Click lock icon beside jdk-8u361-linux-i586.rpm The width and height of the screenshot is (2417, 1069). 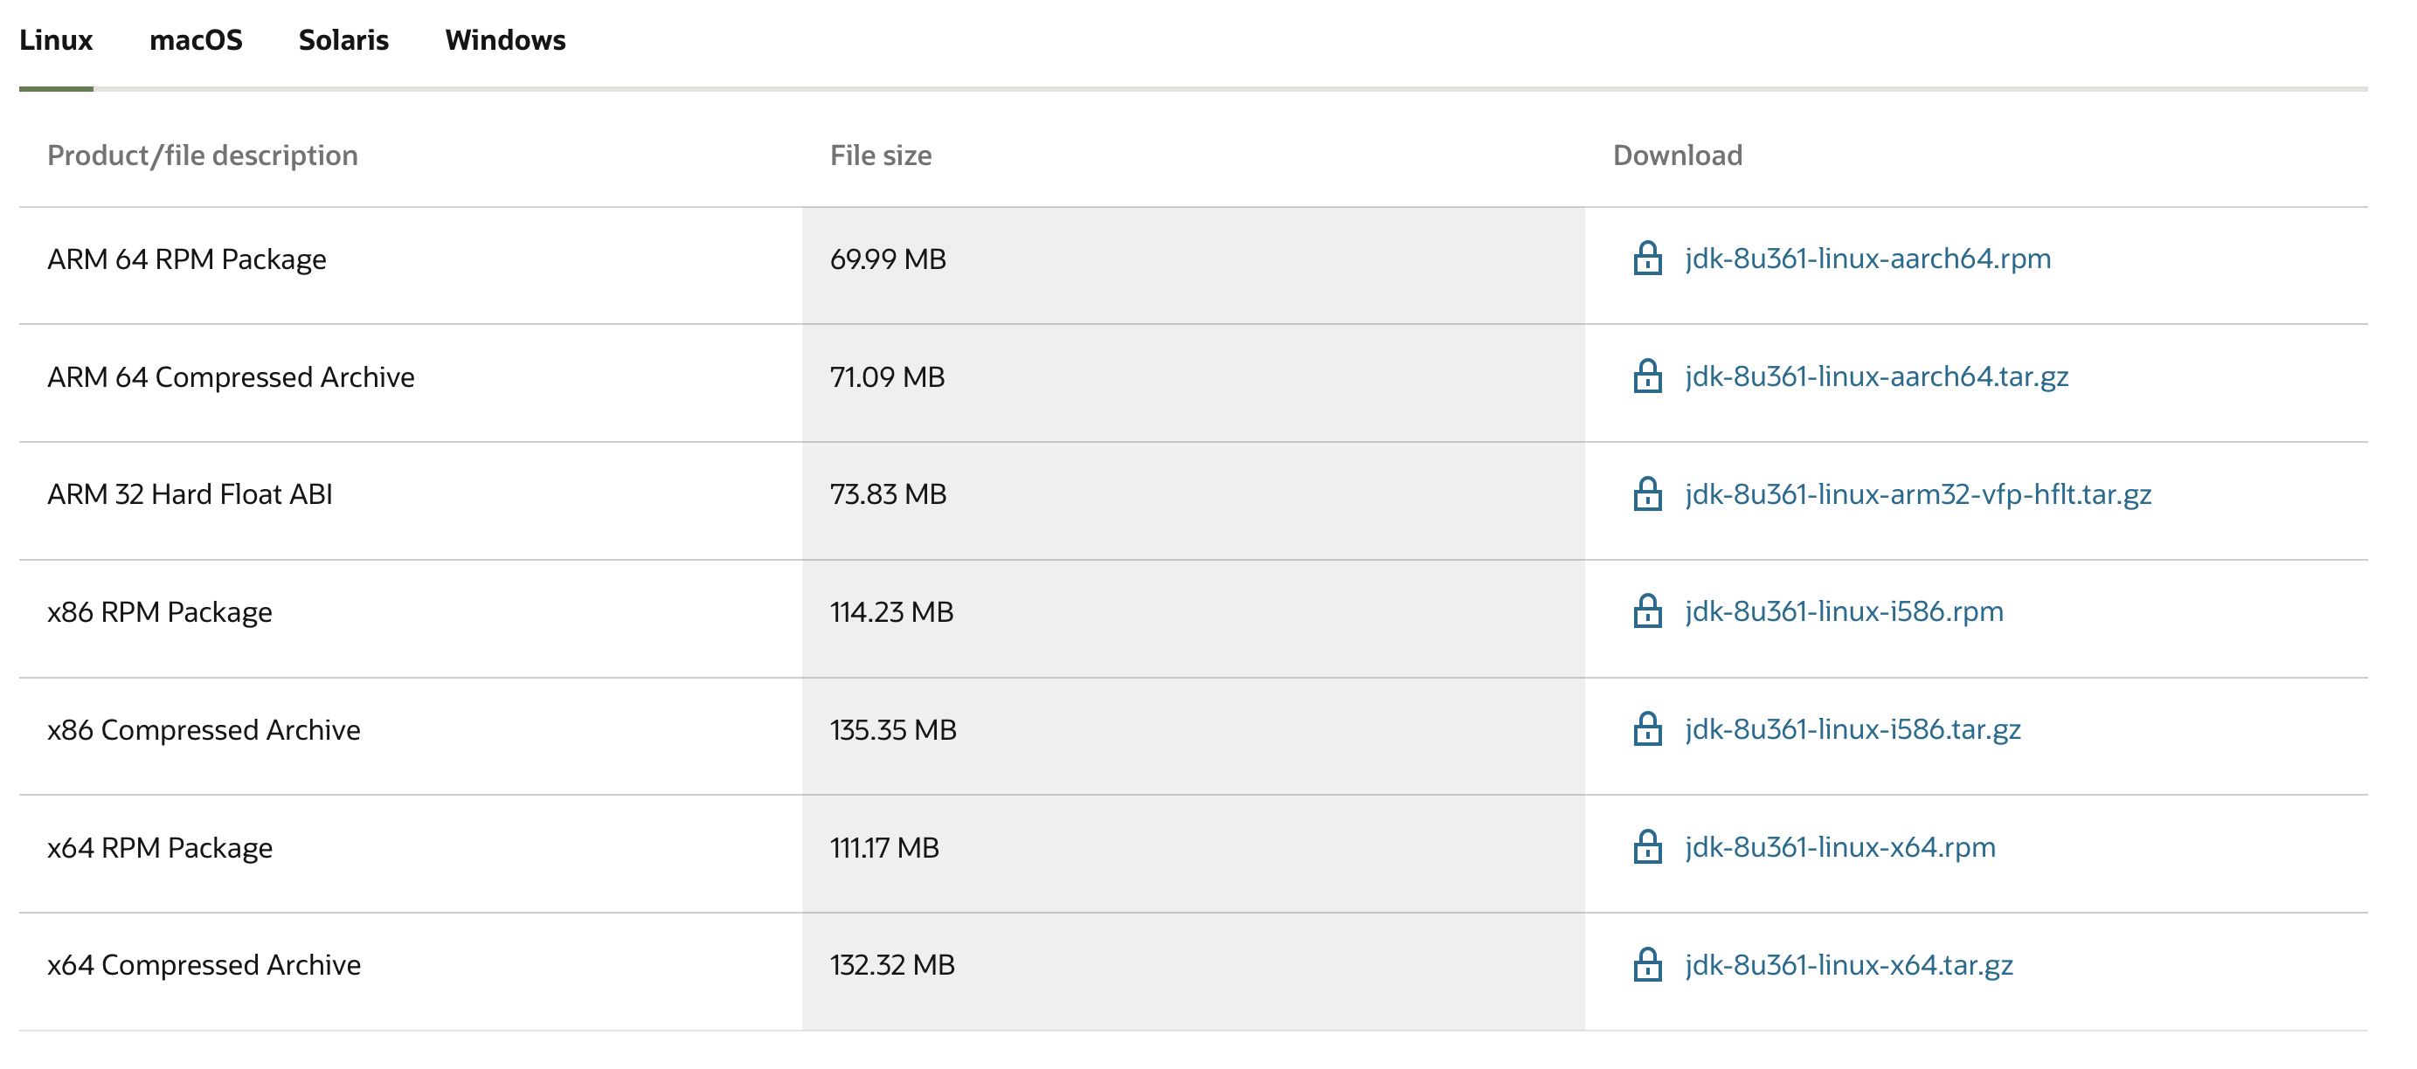coord(1646,611)
